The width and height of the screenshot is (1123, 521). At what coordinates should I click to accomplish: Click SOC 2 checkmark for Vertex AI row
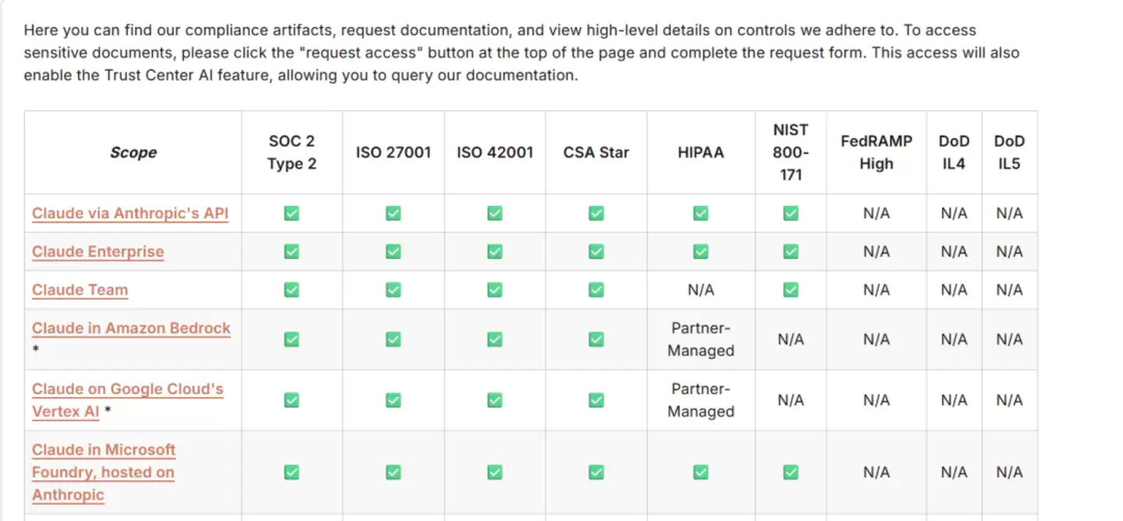(292, 399)
